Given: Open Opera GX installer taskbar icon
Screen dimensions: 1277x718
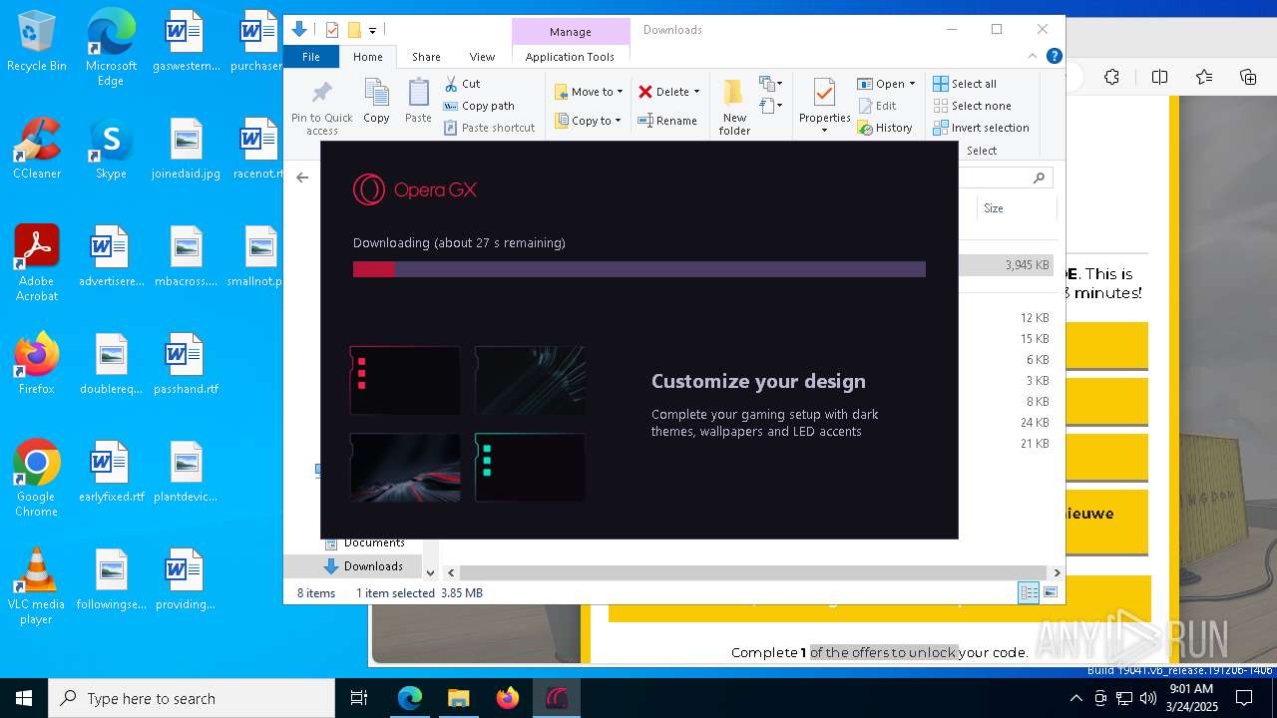Looking at the screenshot, I should [556, 698].
